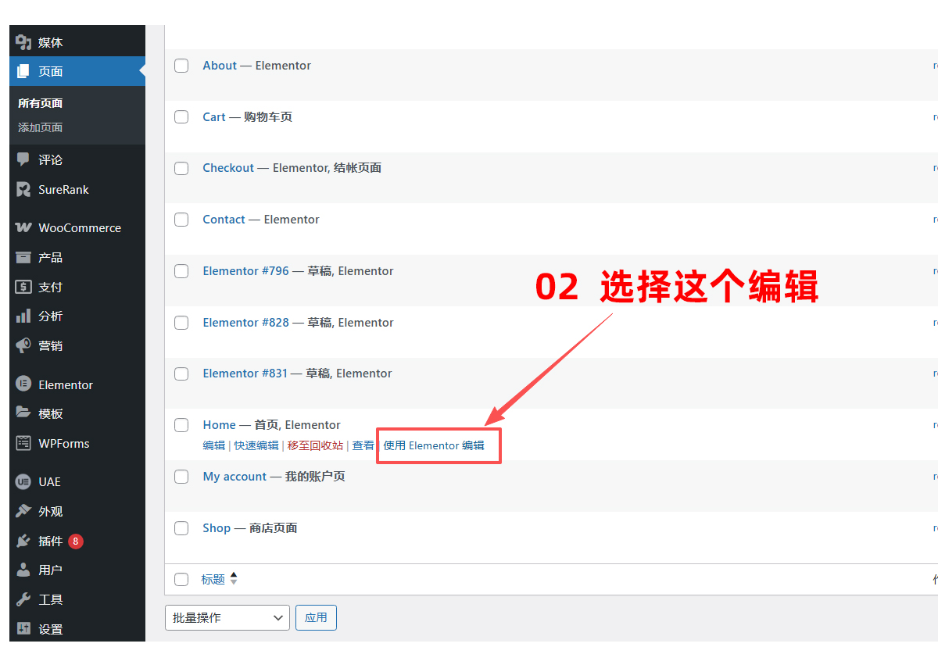Viewport: 938px width, 672px height.
Task: Click the WooCommerce icon in sidebar
Action: tap(23, 228)
